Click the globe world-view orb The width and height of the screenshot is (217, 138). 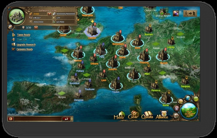pos(188,98)
